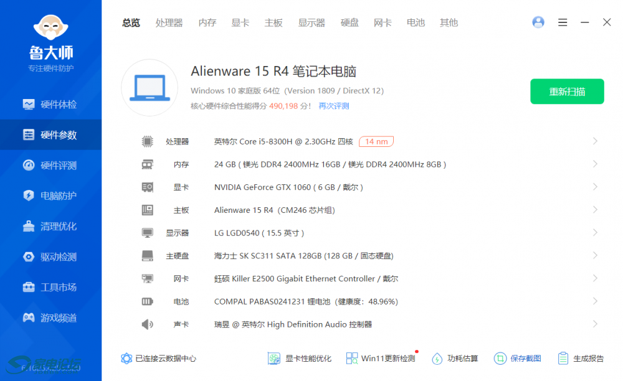Click the green 重新扫描 button
The image size is (623, 381).
[x=567, y=92]
